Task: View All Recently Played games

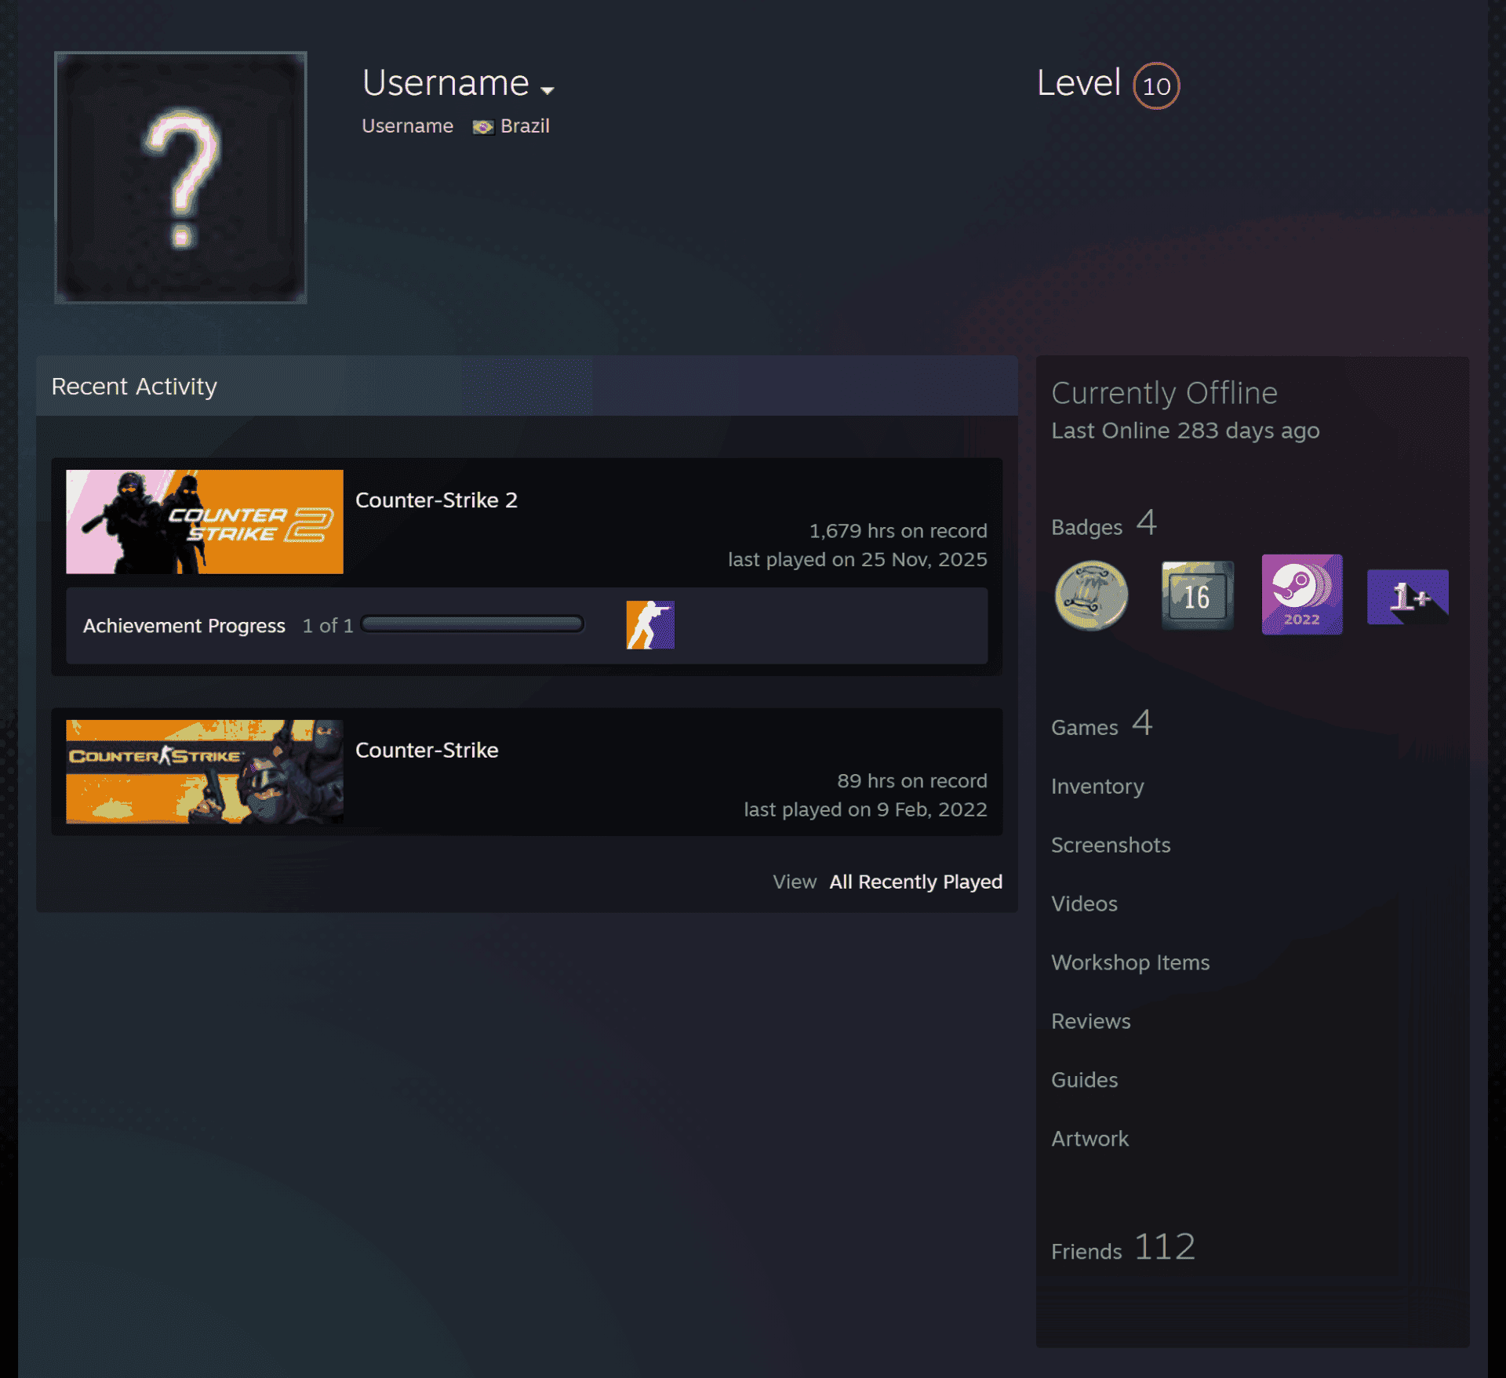Action: (x=916, y=882)
